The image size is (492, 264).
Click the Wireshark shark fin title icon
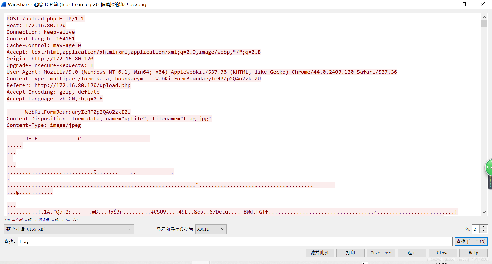[4, 4]
